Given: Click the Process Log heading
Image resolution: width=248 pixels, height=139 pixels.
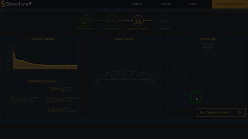Looking at the screenshot, I should 208,39.
